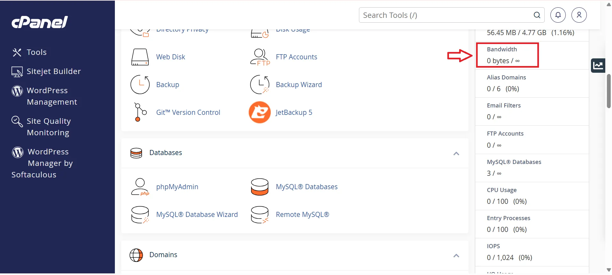Collapse the Domains section chevron
This screenshot has height=275, width=612.
(x=456, y=256)
